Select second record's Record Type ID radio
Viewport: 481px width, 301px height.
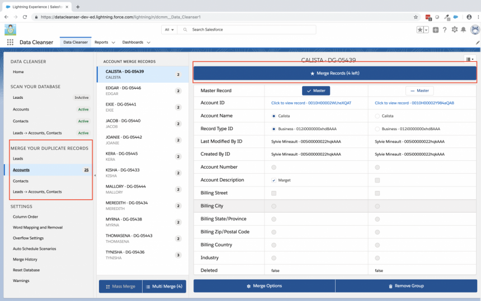tap(378, 129)
